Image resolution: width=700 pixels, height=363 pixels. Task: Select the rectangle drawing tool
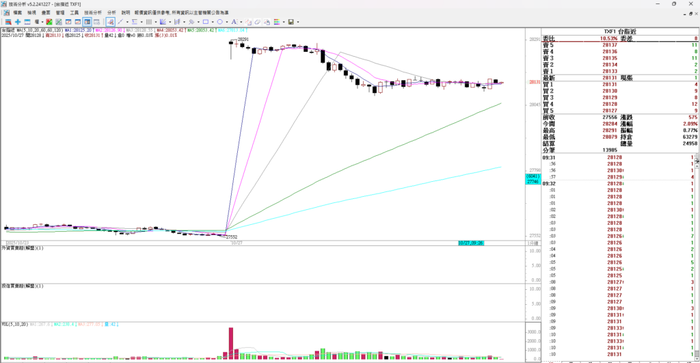[205, 22]
